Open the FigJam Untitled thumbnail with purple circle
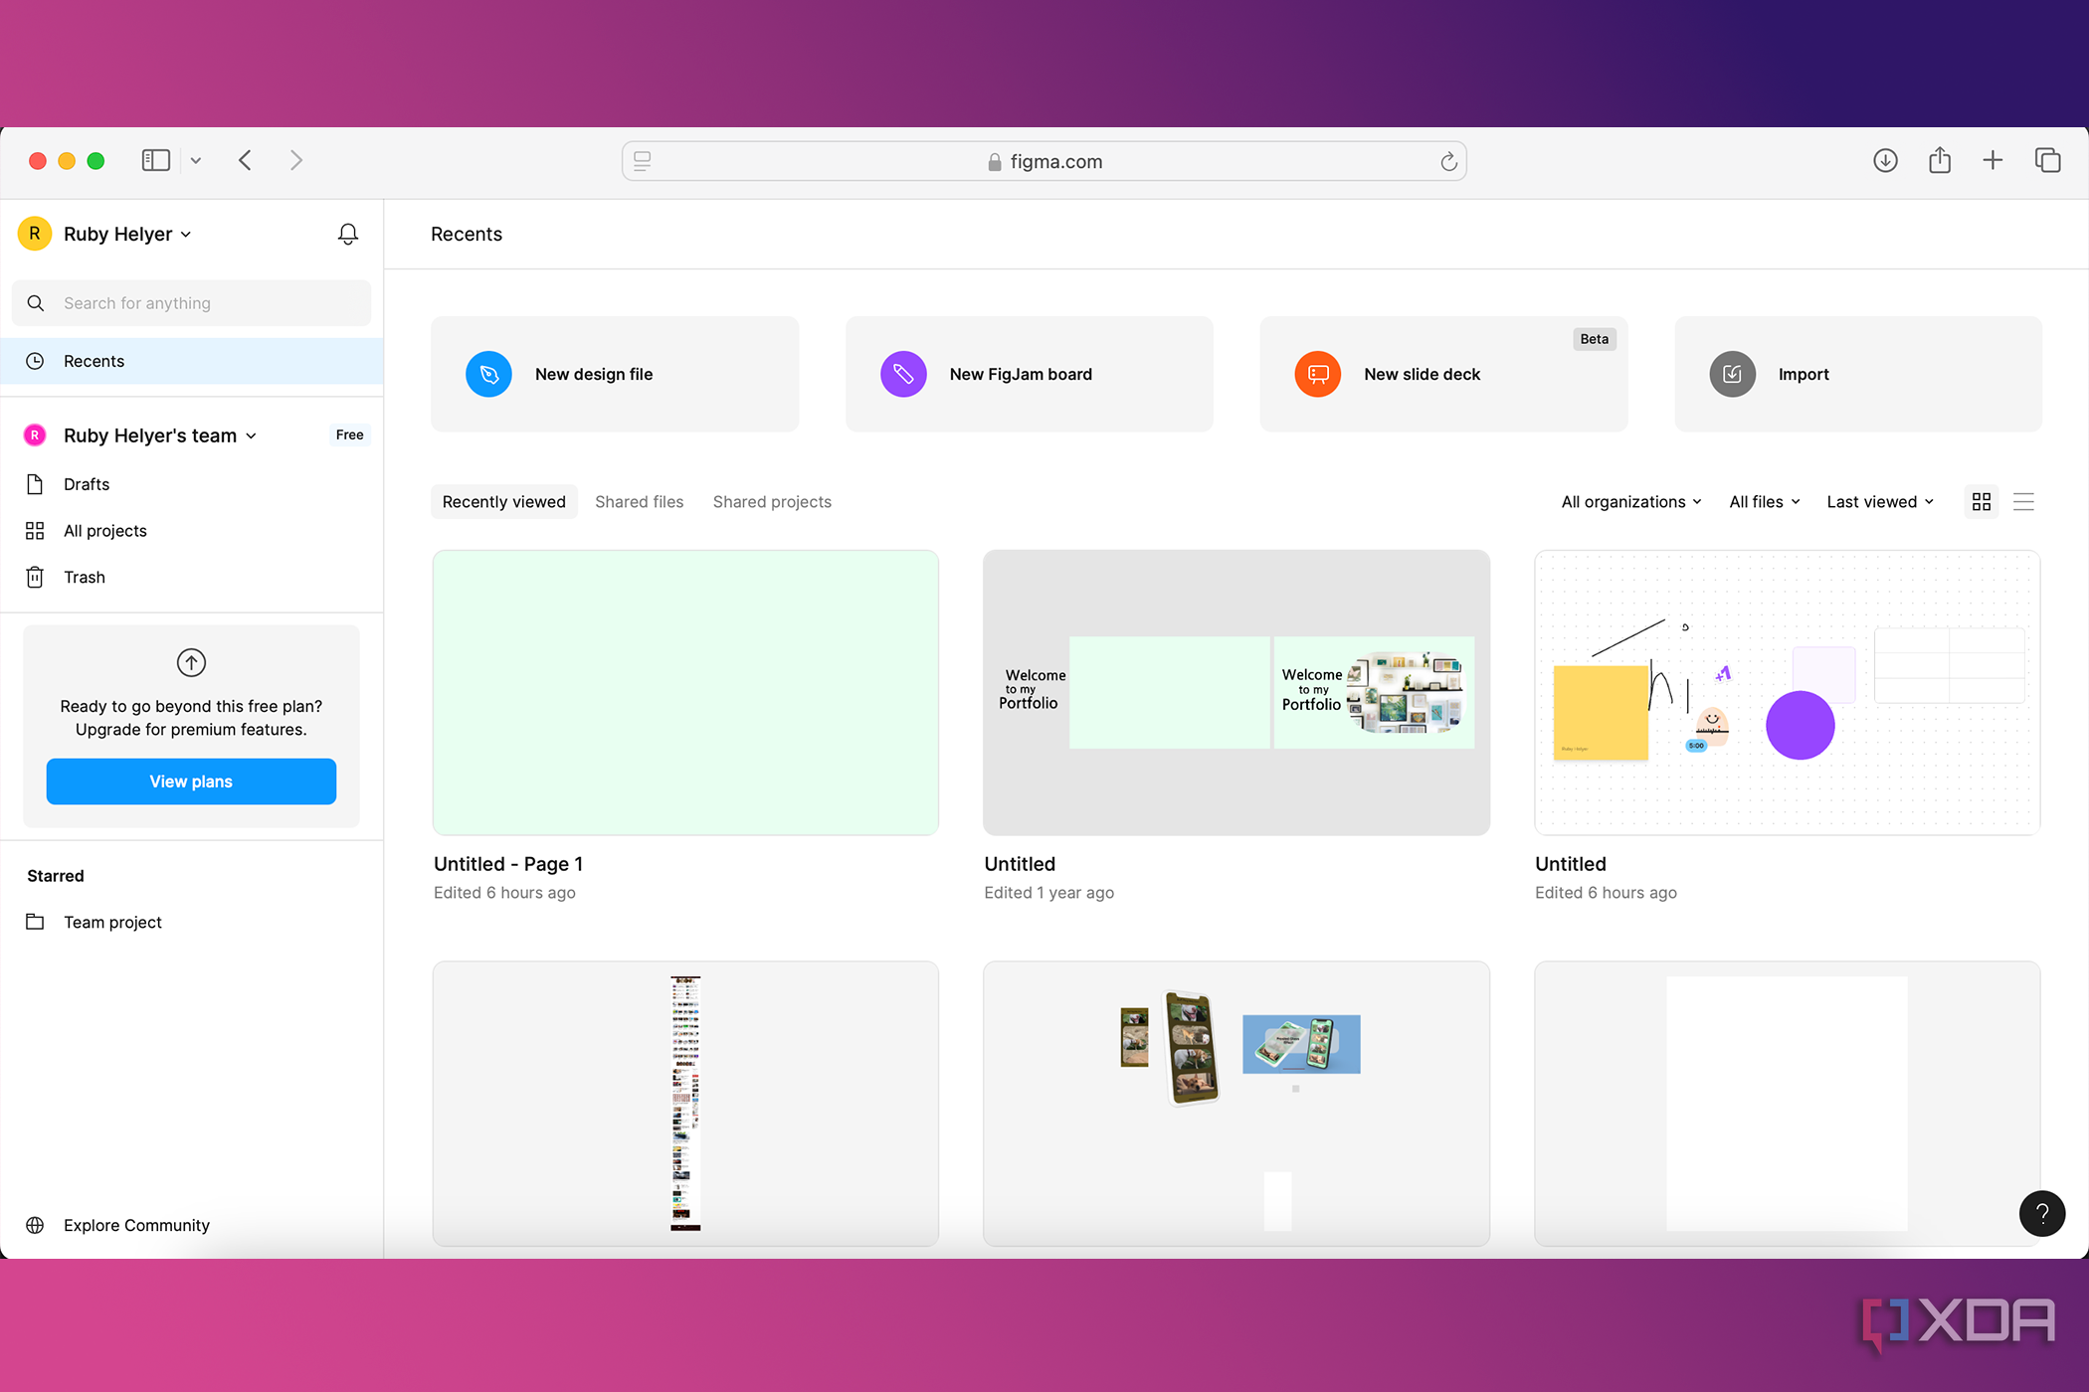The height and width of the screenshot is (1392, 2089). point(1788,692)
